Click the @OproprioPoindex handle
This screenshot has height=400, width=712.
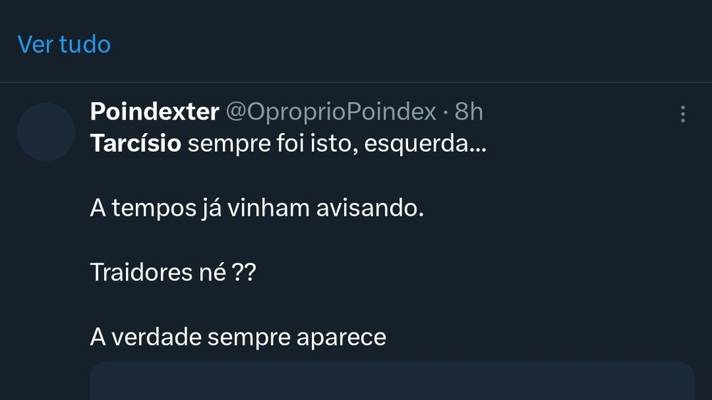coord(330,112)
